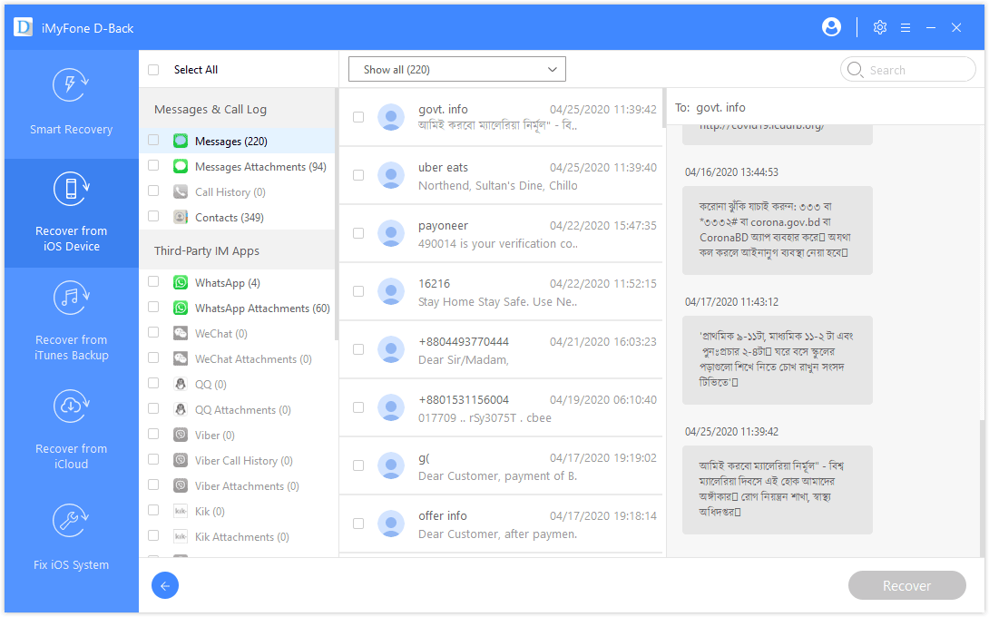The height and width of the screenshot is (617, 989).
Task: Click the Fix iOS System wrench icon
Action: pos(71,523)
